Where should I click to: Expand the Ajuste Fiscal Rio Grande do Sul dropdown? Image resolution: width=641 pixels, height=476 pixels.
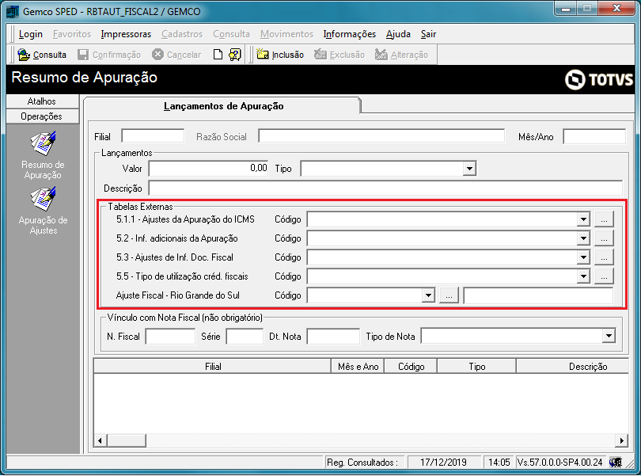(x=428, y=295)
